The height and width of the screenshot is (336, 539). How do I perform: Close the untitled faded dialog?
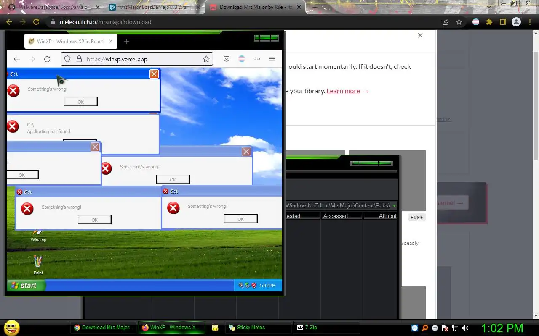click(95, 147)
